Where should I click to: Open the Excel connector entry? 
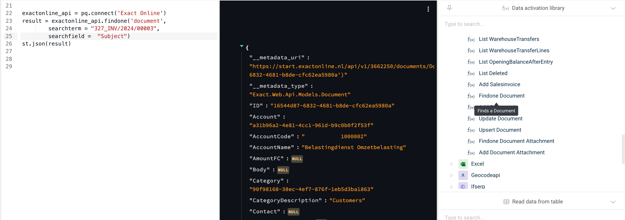click(x=477, y=164)
